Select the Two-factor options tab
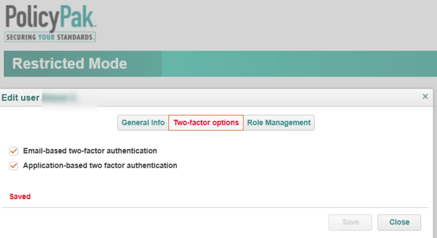Image resolution: width=437 pixels, height=238 pixels. pos(206,123)
